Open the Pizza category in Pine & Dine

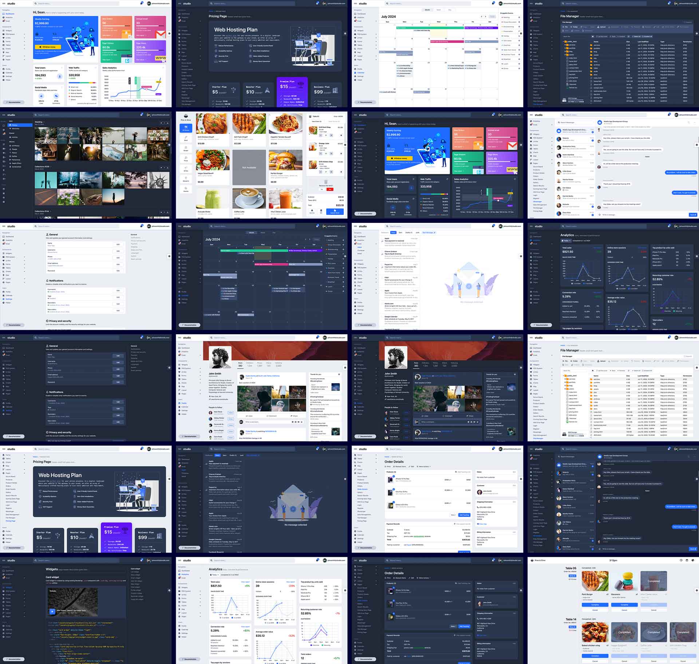(x=186, y=158)
